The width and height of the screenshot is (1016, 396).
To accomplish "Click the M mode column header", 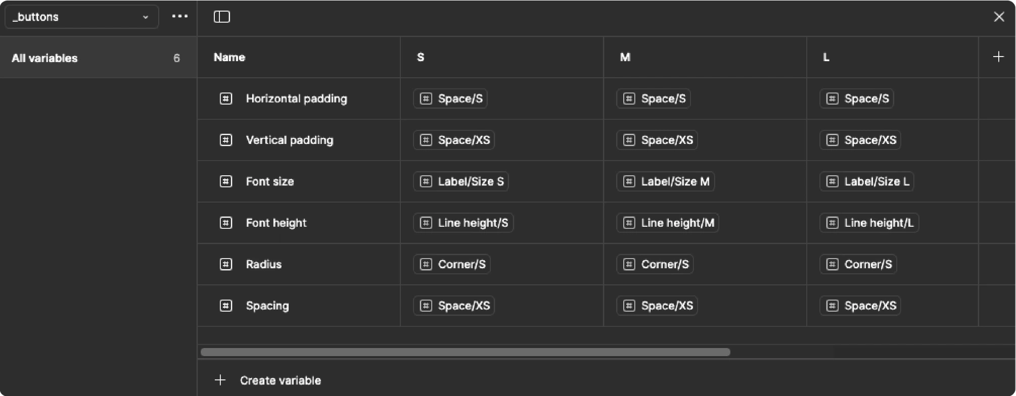I will (x=625, y=57).
